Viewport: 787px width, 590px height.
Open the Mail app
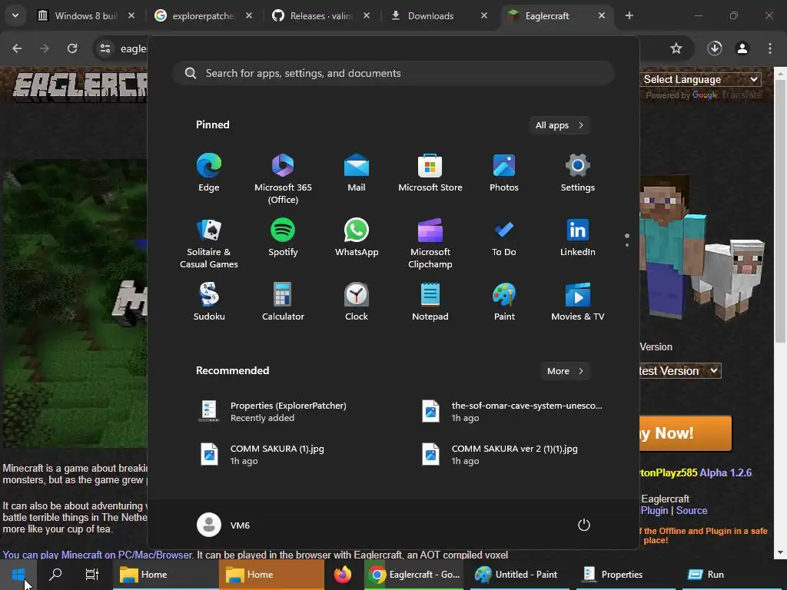[357, 173]
